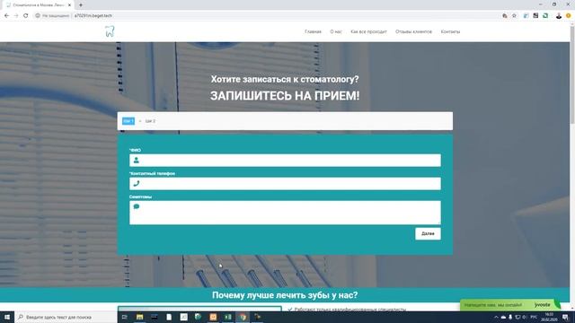Viewport: 575px width, 323px height.
Task: Close the current browser tab
Action: tap(69, 4)
